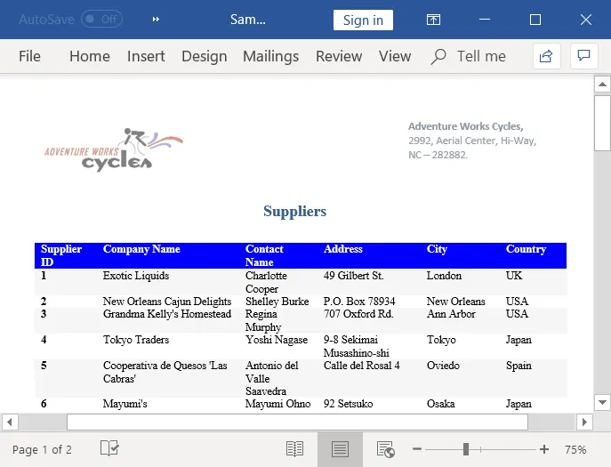Click the Company Name column header
Viewport: 611px width, 467px height.
coord(141,249)
